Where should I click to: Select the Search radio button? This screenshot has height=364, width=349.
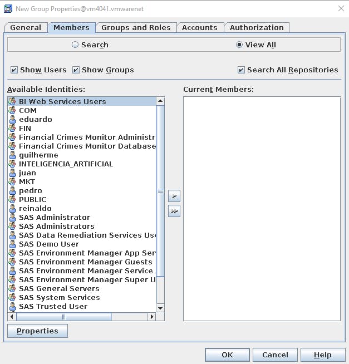click(x=75, y=45)
